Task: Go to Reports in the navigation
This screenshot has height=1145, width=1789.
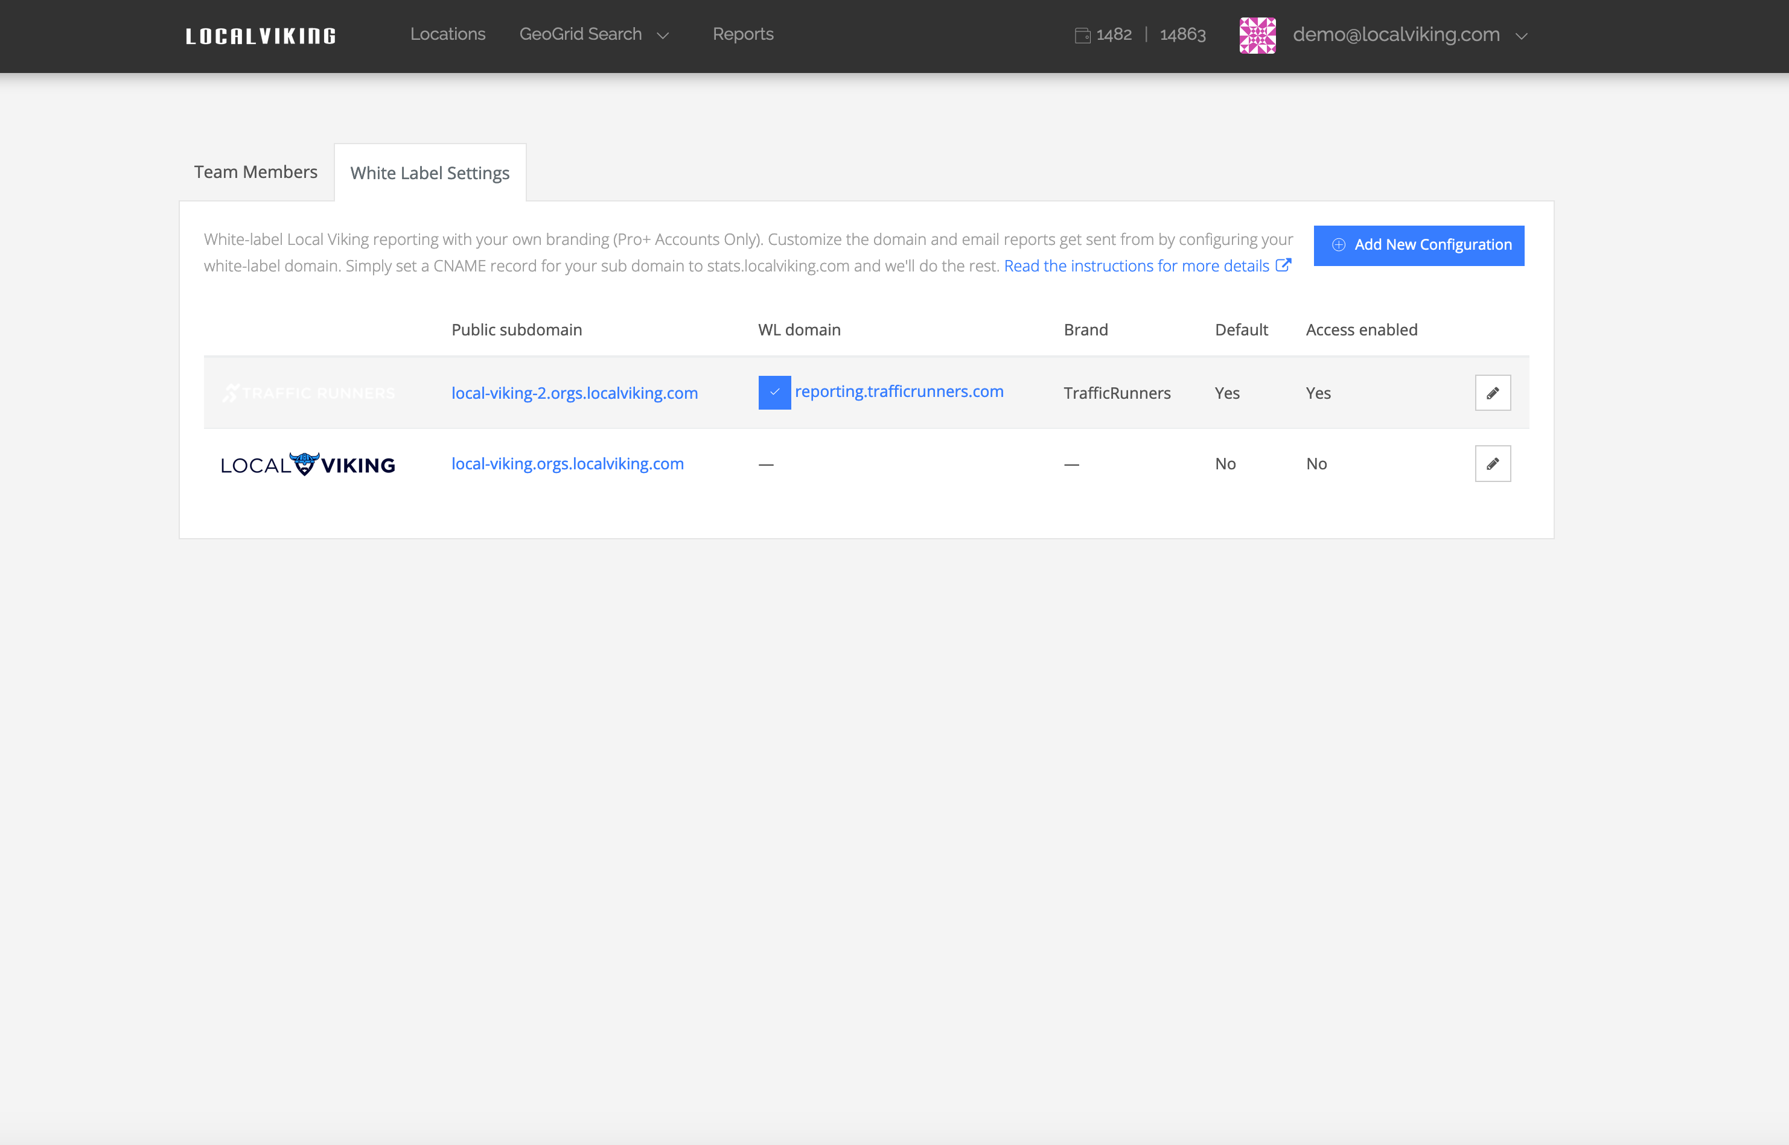Action: [742, 34]
